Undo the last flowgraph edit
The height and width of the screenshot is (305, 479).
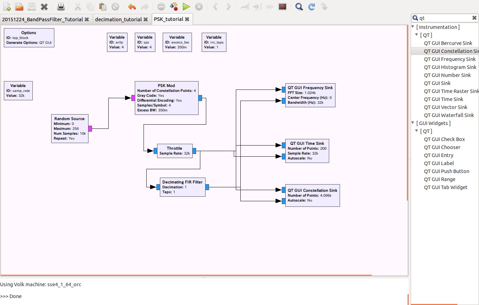[x=132, y=6]
